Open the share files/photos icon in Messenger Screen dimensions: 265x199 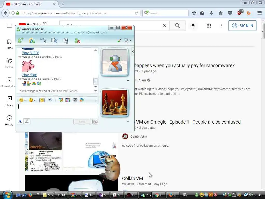[32, 41]
